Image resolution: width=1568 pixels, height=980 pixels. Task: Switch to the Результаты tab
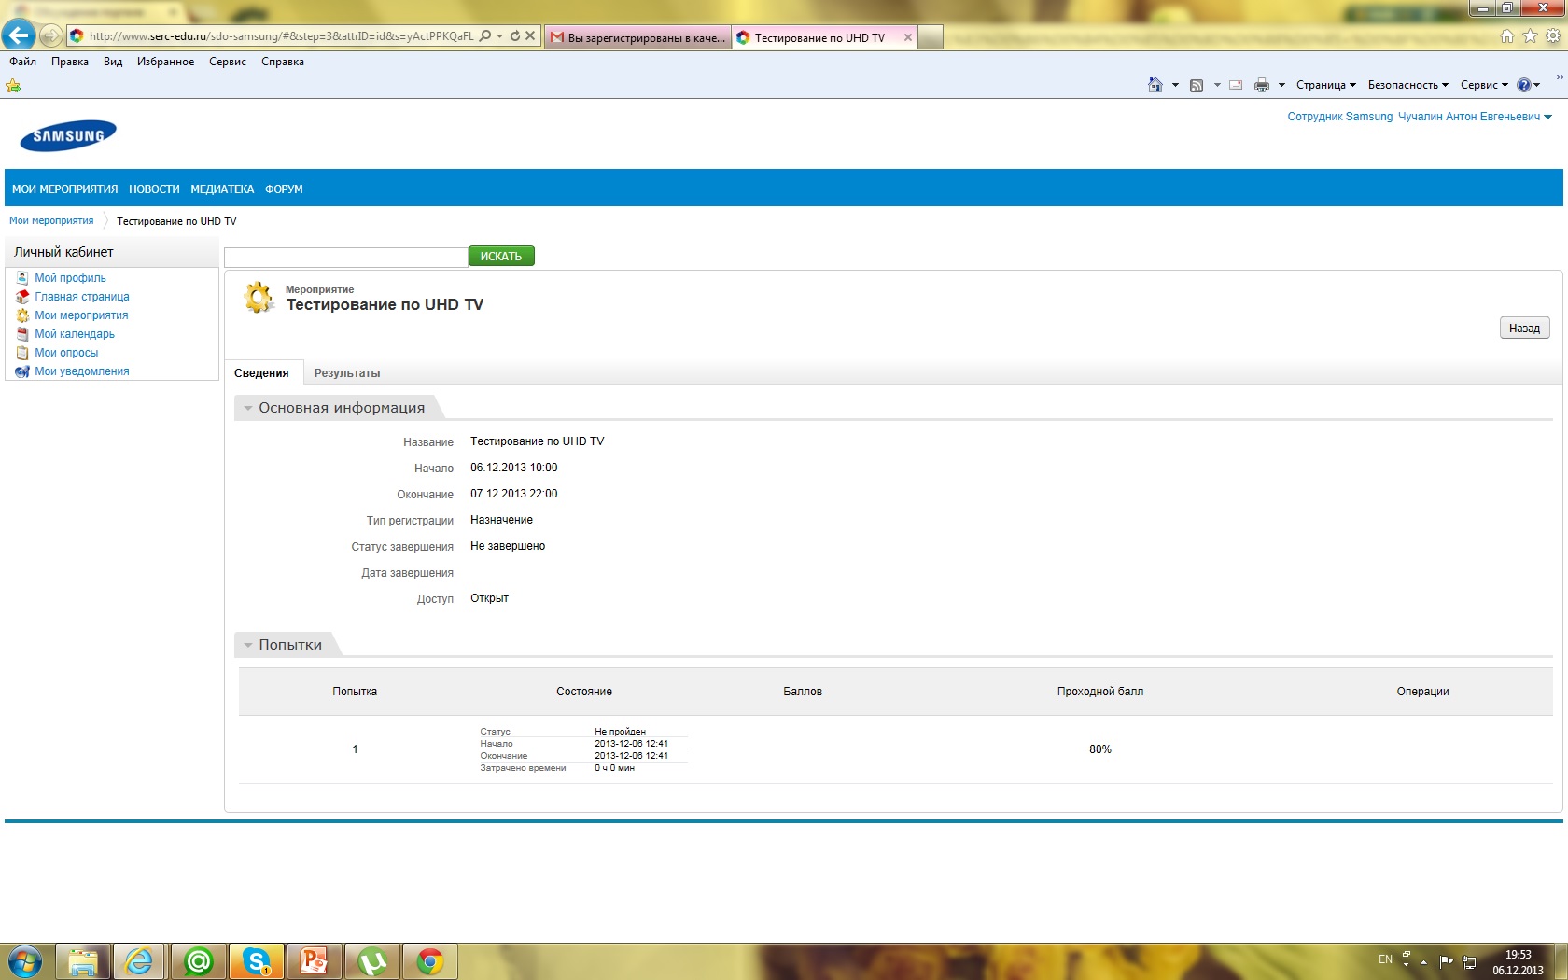pos(347,373)
